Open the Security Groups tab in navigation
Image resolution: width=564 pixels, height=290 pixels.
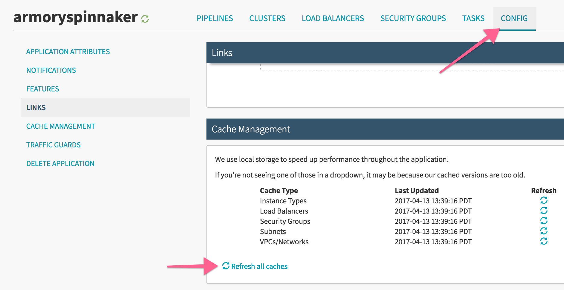pyautogui.click(x=413, y=18)
